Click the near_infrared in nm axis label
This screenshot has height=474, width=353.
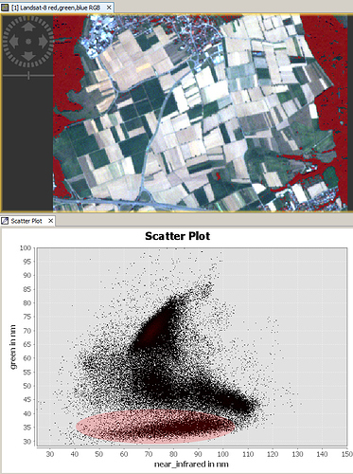[x=191, y=465]
